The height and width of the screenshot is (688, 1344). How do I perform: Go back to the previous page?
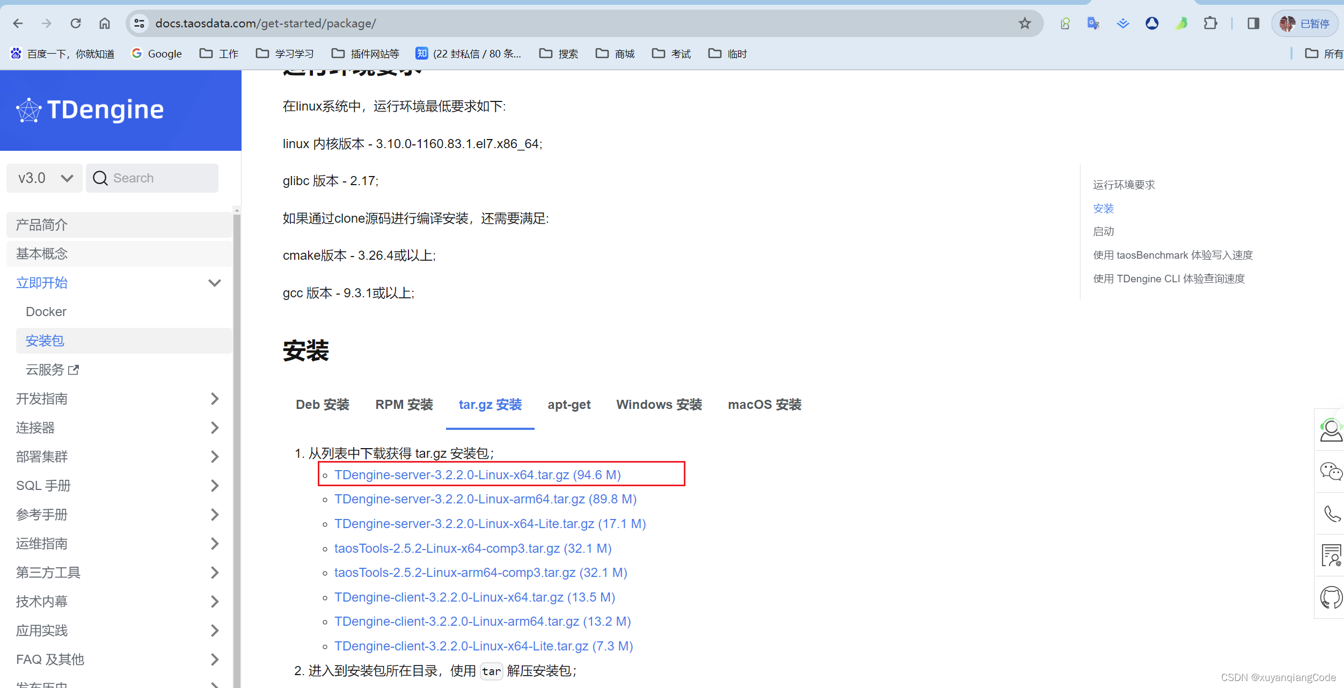tap(18, 24)
